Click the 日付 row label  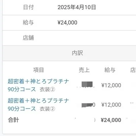click(28, 7)
